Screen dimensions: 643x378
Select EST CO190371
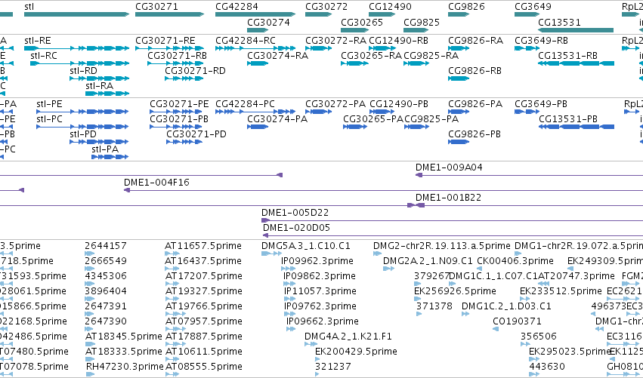(517, 321)
